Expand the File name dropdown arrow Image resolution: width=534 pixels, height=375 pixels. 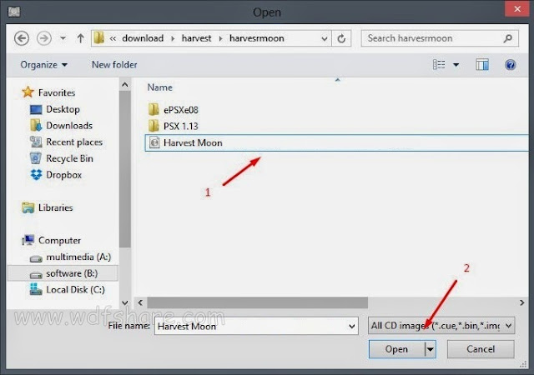352,327
